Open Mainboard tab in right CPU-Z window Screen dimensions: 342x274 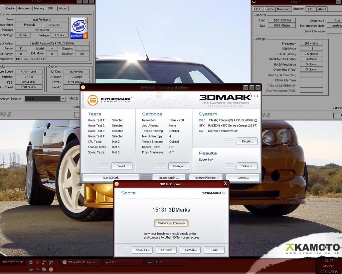point(284,9)
